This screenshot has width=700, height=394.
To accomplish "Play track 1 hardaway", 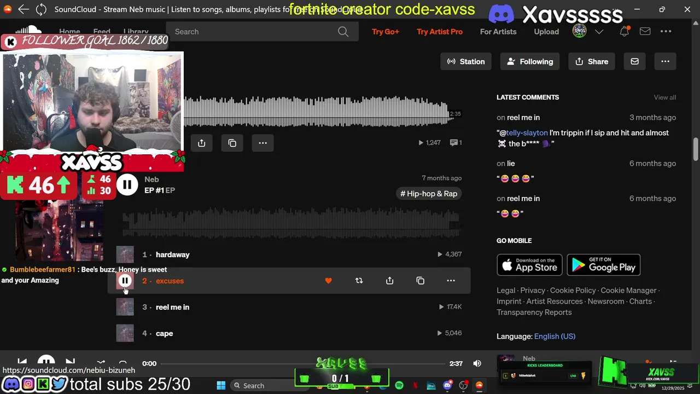I will tap(173, 254).
